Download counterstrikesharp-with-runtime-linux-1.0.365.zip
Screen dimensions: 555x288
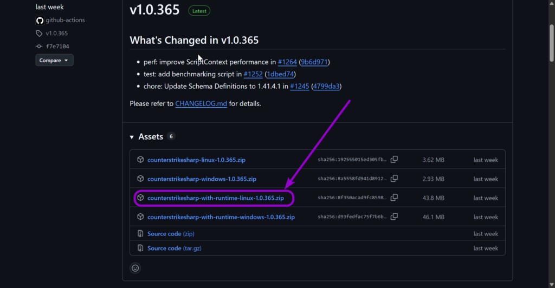[x=216, y=198]
